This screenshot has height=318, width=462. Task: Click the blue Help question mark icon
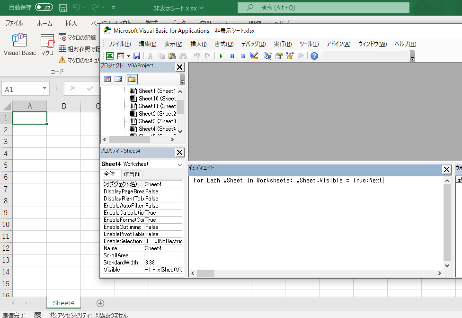tap(314, 56)
